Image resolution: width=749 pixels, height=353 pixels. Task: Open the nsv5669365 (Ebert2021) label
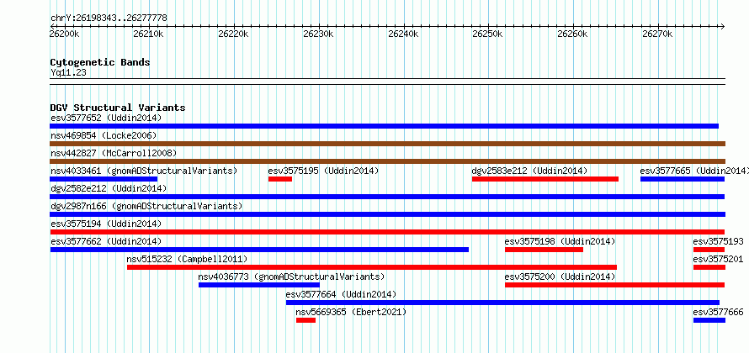[351, 312]
